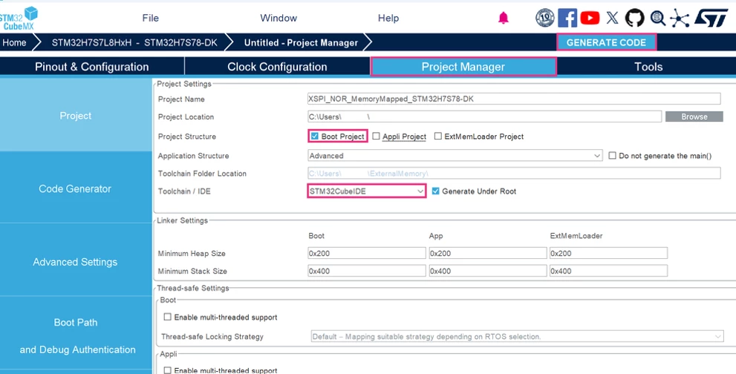Click App Minimum Heap Size field
The width and height of the screenshot is (736, 374).
click(488, 253)
